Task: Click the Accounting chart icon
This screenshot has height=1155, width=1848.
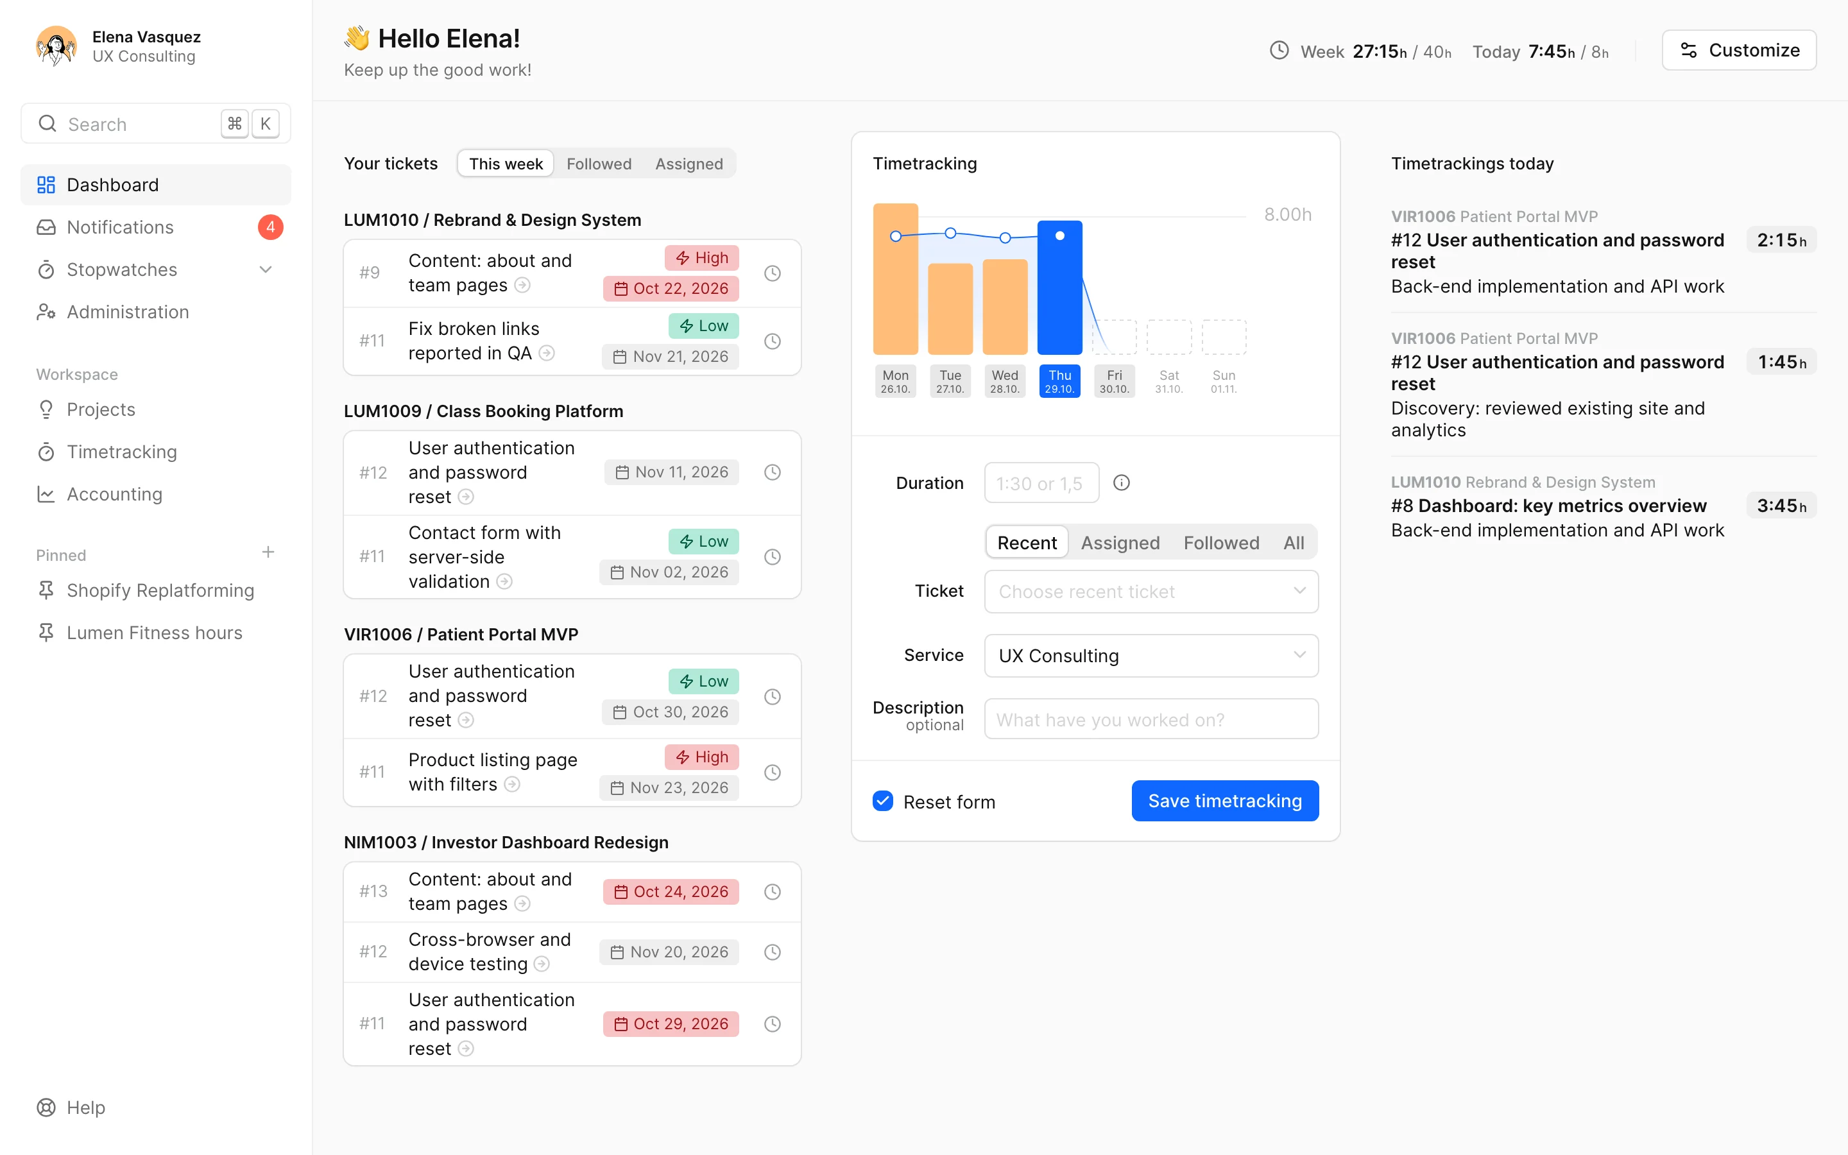Action: [46, 494]
